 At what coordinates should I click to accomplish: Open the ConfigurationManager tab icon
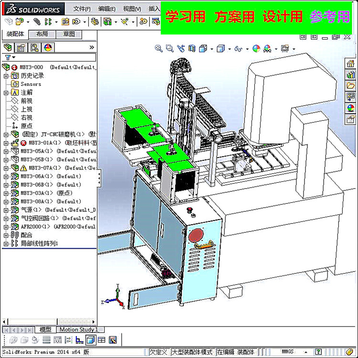tap(34, 47)
